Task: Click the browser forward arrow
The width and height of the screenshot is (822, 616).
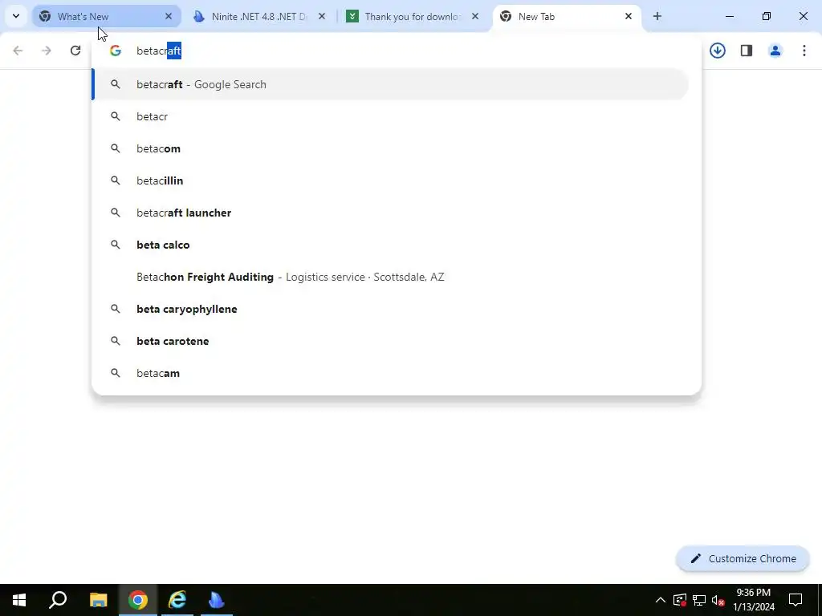Action: [x=47, y=51]
